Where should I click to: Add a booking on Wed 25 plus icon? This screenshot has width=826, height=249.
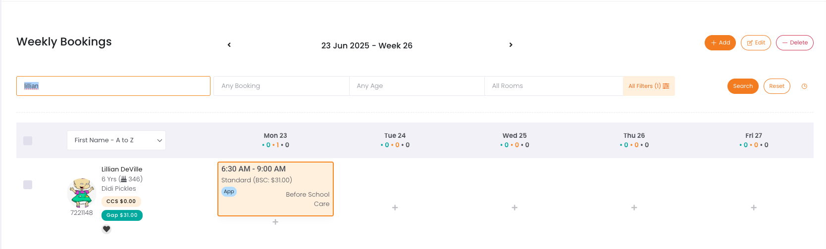tap(515, 207)
